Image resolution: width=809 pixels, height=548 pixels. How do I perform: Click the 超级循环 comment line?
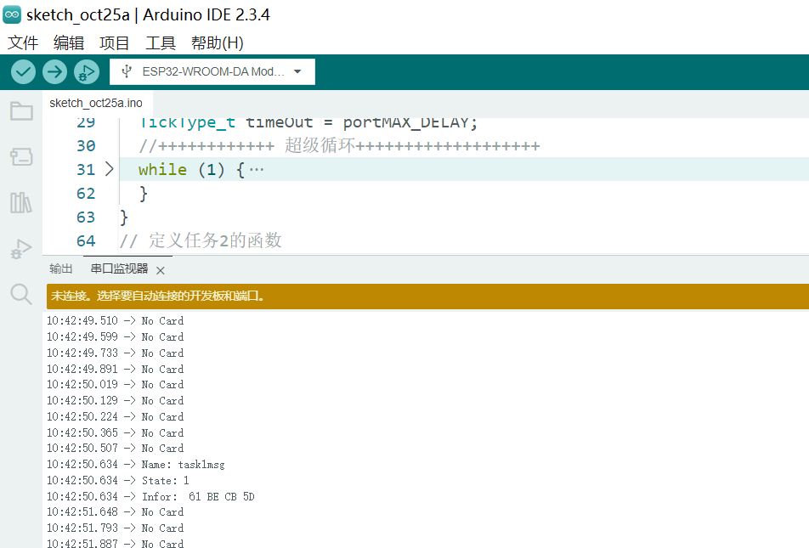click(339, 146)
